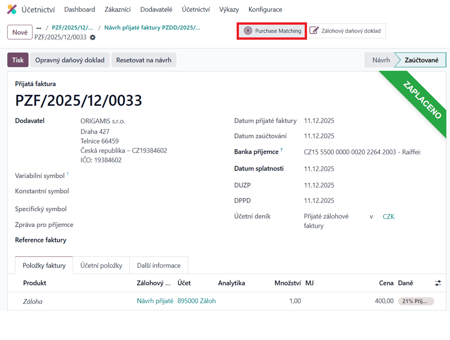
Task: Open the Účetnictví menu in top bar
Action: tap(196, 10)
